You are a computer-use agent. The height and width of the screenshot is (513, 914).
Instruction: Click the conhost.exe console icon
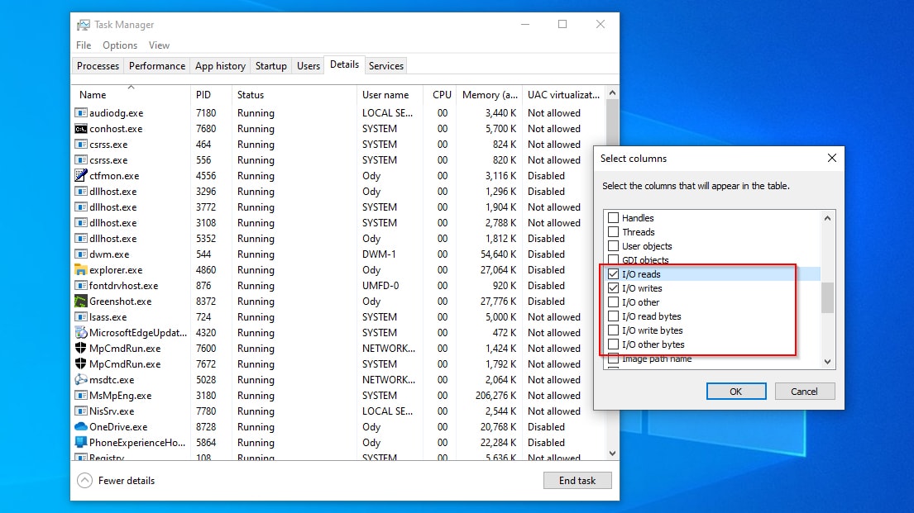click(81, 129)
